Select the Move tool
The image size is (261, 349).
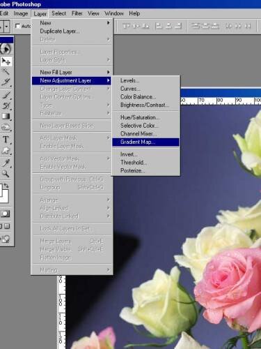point(6,61)
